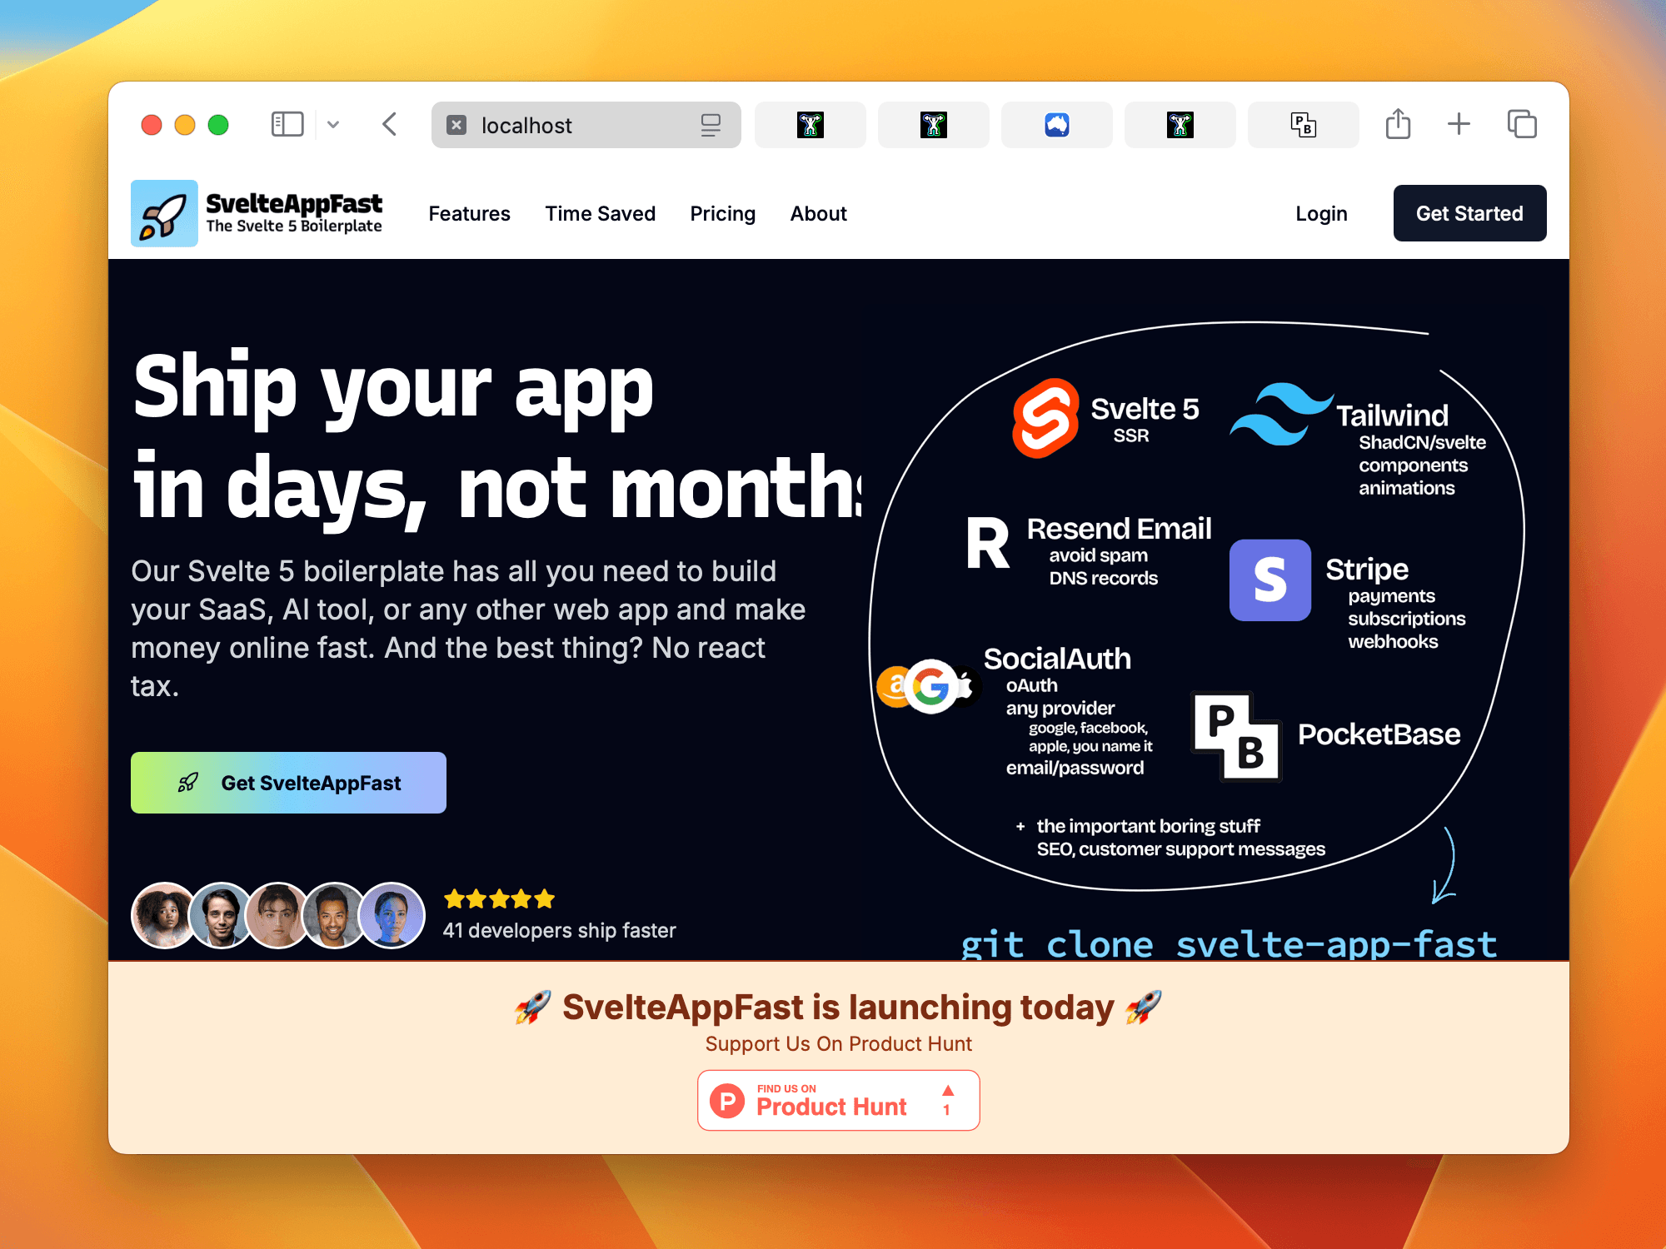Viewport: 1666px width, 1249px height.
Task: Click the 'SvelteAppFast is launching today' heading
Action: (x=838, y=1007)
